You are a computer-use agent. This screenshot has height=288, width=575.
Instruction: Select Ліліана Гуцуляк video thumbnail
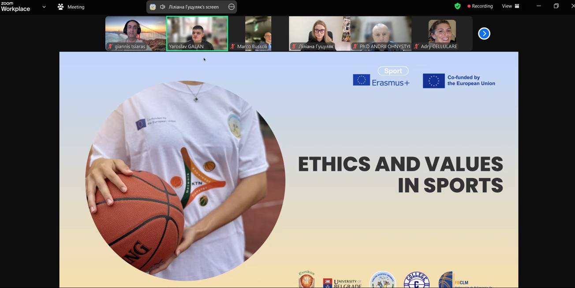(319, 33)
